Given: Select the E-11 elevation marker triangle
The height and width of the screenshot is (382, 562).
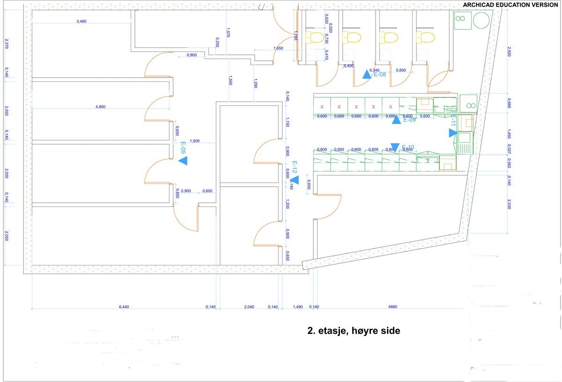Looking at the screenshot, I should 452,133.
